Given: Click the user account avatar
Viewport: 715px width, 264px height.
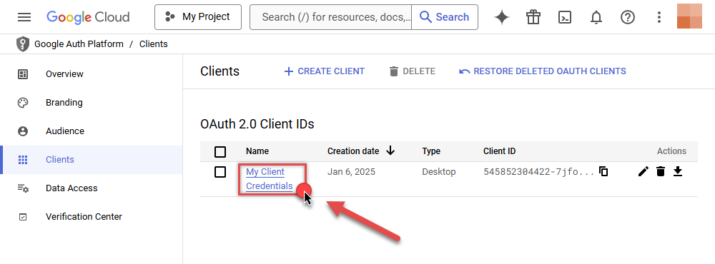Looking at the screenshot, I should [689, 16].
